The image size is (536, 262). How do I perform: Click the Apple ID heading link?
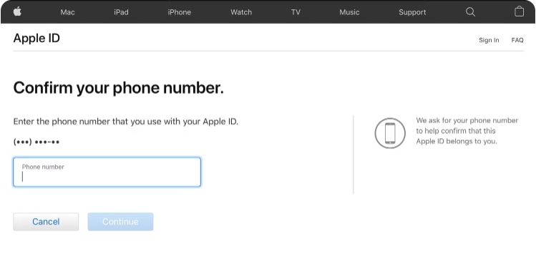pos(36,38)
